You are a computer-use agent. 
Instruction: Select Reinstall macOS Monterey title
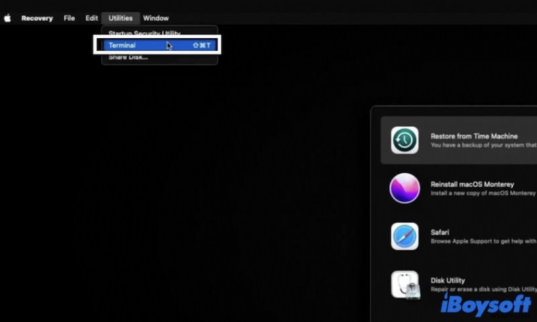[473, 184]
